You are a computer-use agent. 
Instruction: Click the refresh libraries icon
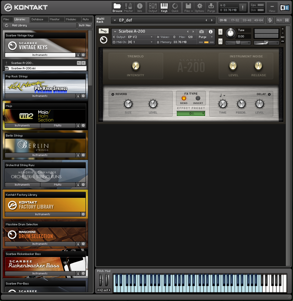[7, 25]
